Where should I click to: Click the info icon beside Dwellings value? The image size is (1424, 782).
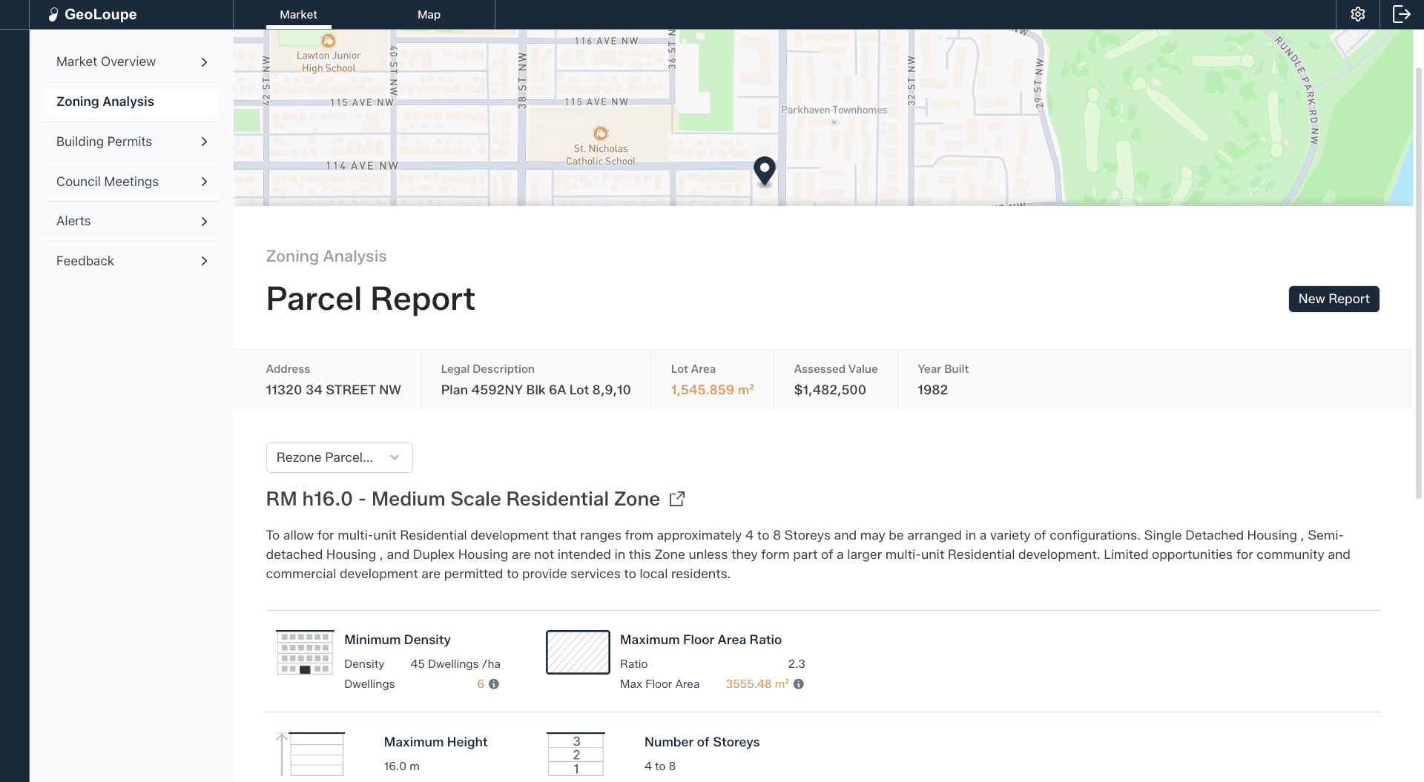pyautogui.click(x=494, y=684)
